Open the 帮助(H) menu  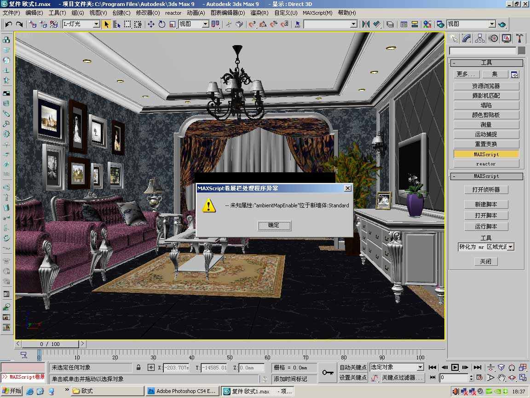[x=347, y=13]
